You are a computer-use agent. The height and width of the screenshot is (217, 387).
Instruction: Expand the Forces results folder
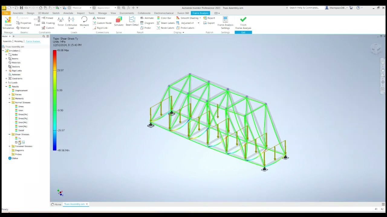click(x=9, y=94)
